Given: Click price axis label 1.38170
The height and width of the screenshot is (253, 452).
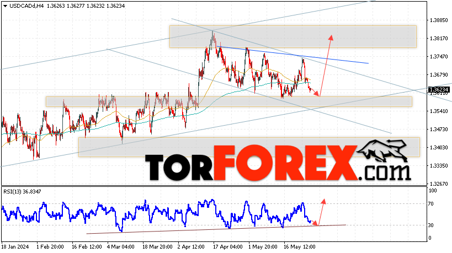Looking at the screenshot, I should point(439,39).
